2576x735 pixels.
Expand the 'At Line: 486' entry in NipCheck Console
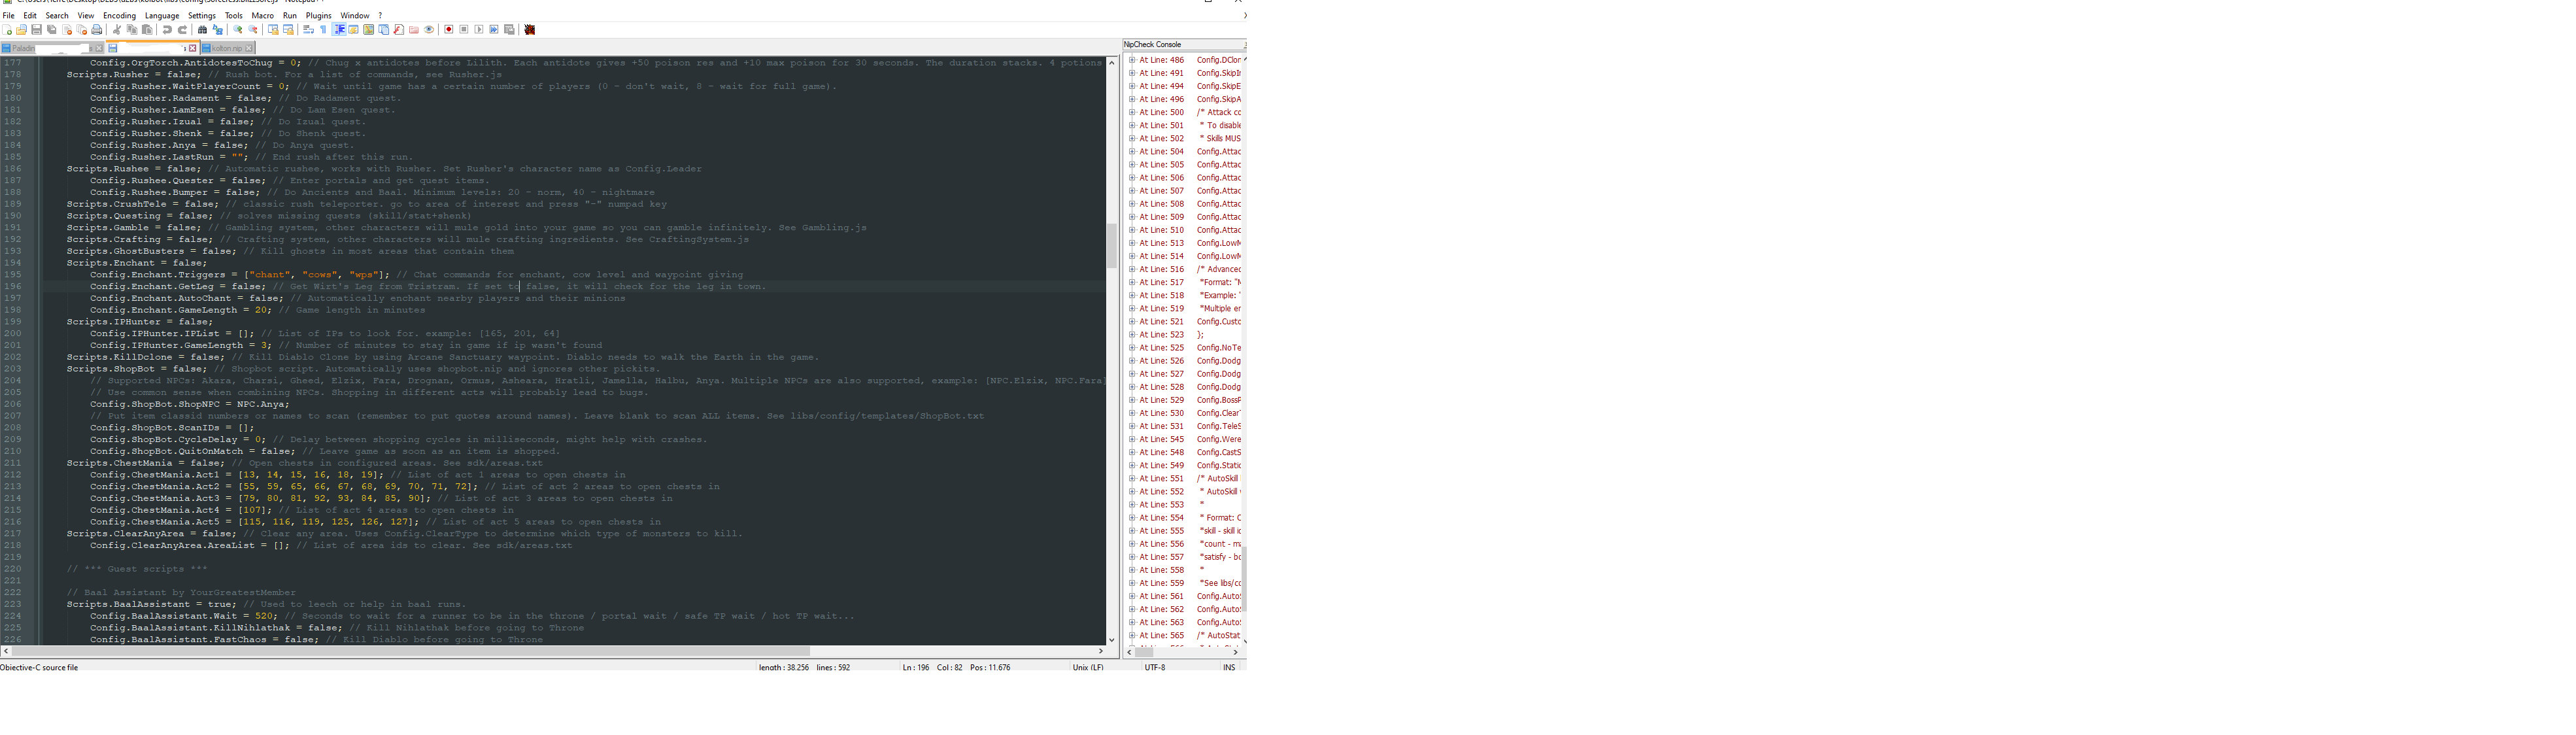1131,60
